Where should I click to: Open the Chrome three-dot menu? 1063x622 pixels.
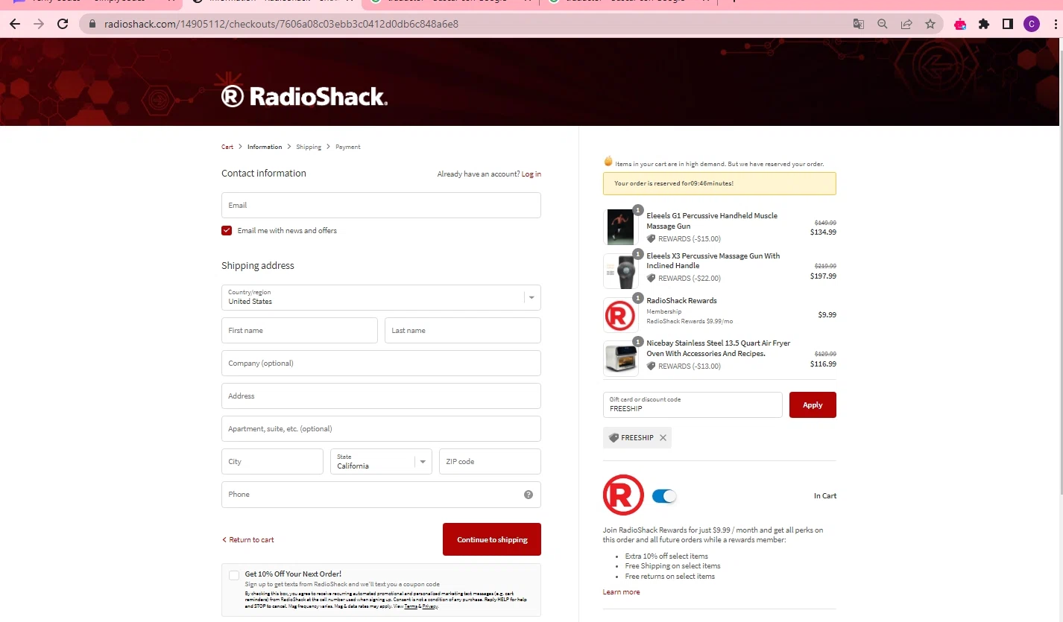point(1056,24)
